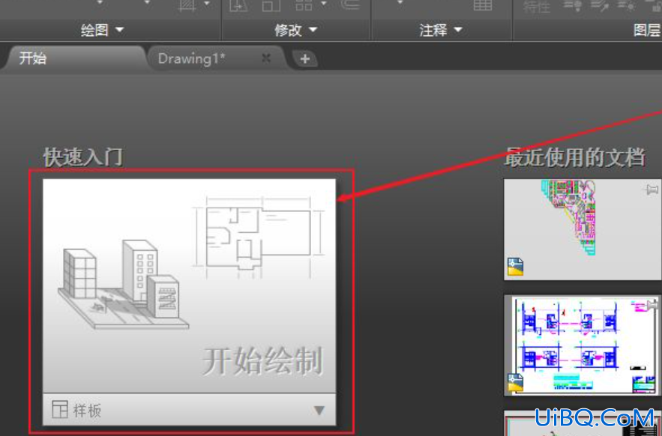Open a new drawing tab with plus button
The width and height of the screenshot is (662, 436).
coord(305,59)
